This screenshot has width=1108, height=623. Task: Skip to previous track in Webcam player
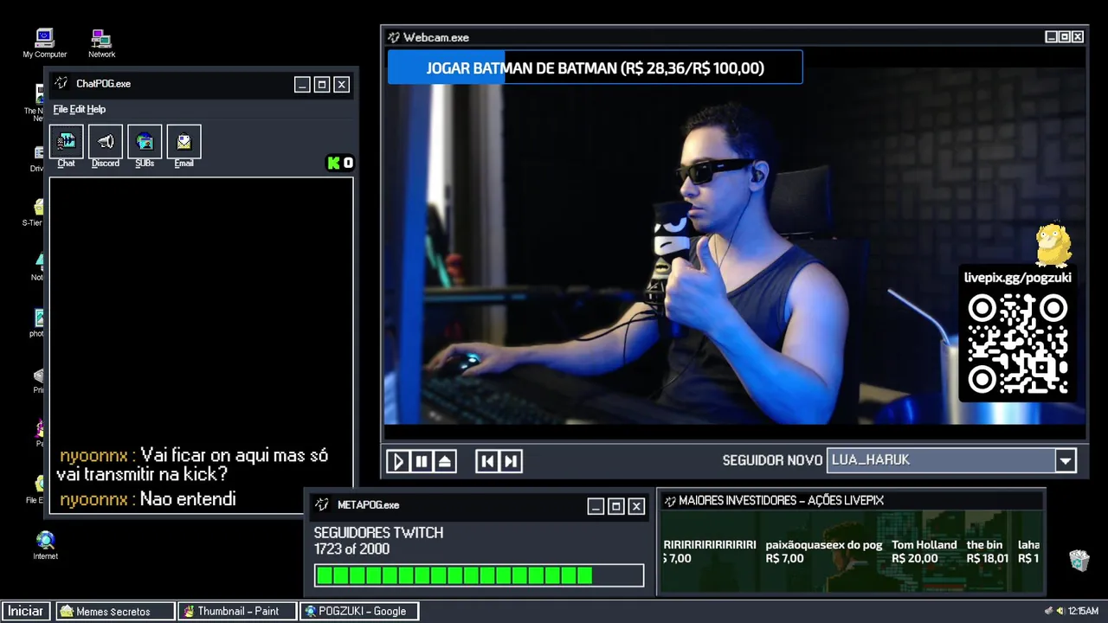click(x=487, y=461)
